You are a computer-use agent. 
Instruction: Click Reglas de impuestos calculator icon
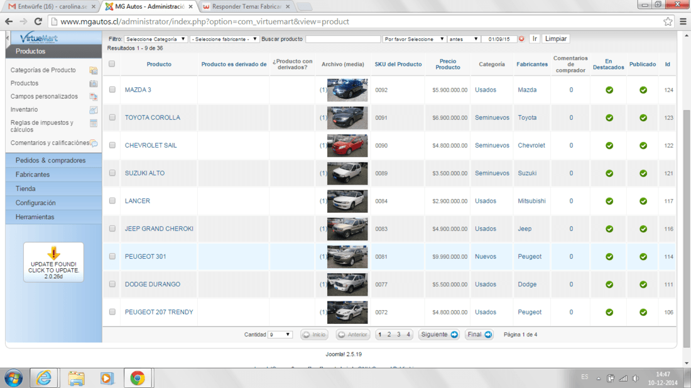click(x=93, y=123)
